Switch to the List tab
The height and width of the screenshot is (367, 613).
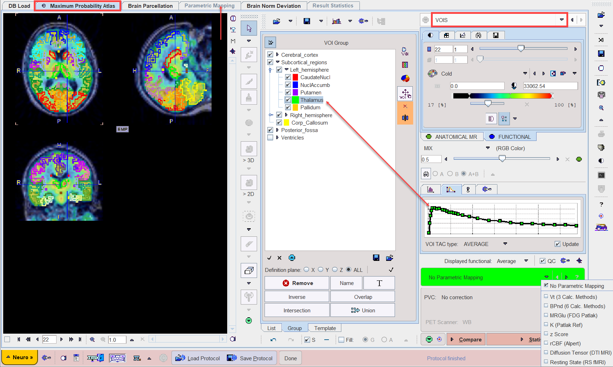click(271, 328)
